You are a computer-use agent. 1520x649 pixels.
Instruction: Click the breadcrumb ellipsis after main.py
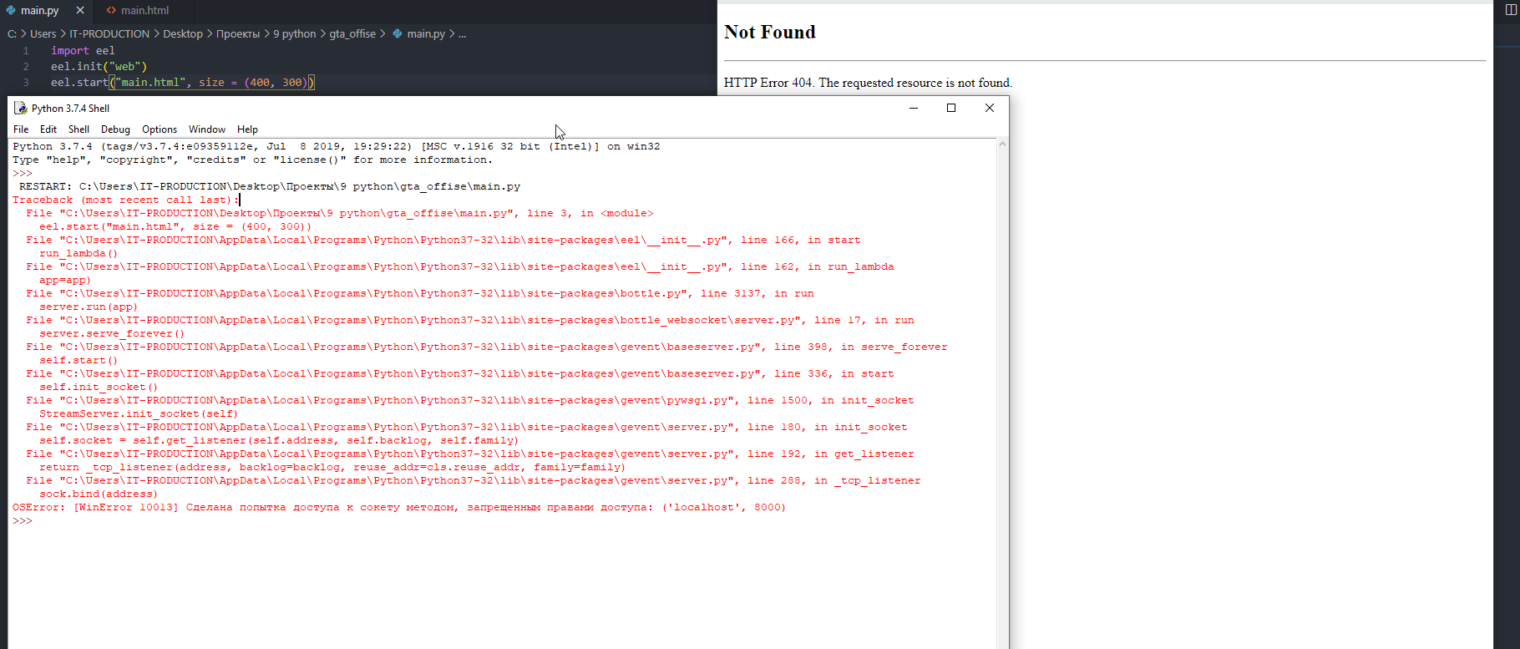pyautogui.click(x=462, y=34)
